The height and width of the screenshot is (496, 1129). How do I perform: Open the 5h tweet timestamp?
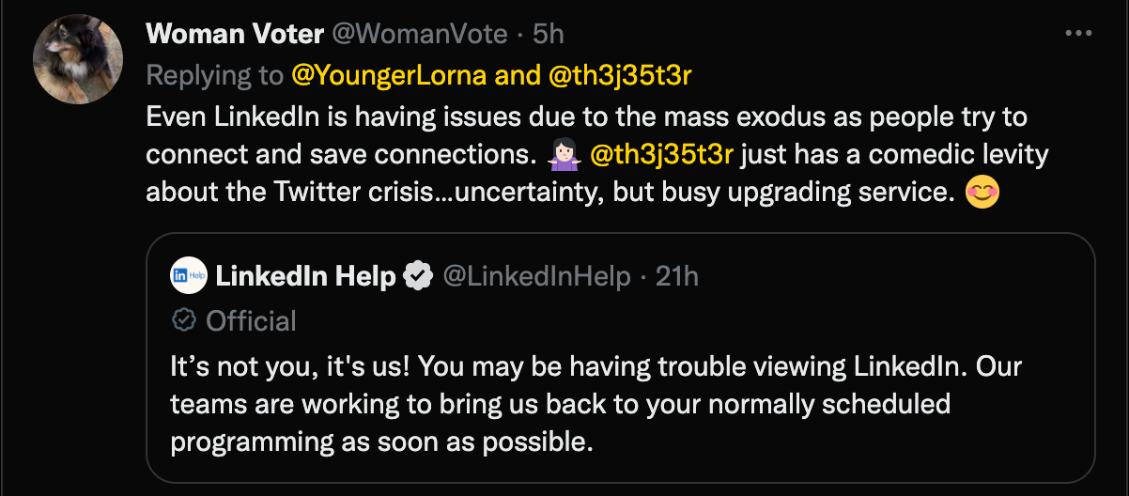point(548,34)
